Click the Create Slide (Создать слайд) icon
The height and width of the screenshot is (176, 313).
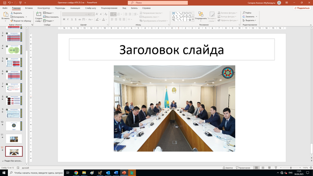click(x=38, y=14)
